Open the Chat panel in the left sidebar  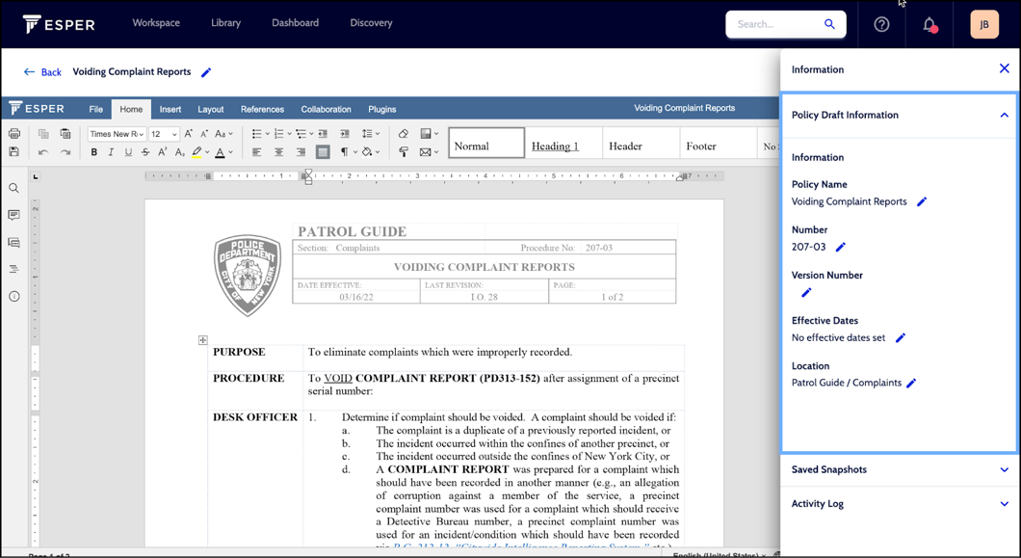click(13, 243)
